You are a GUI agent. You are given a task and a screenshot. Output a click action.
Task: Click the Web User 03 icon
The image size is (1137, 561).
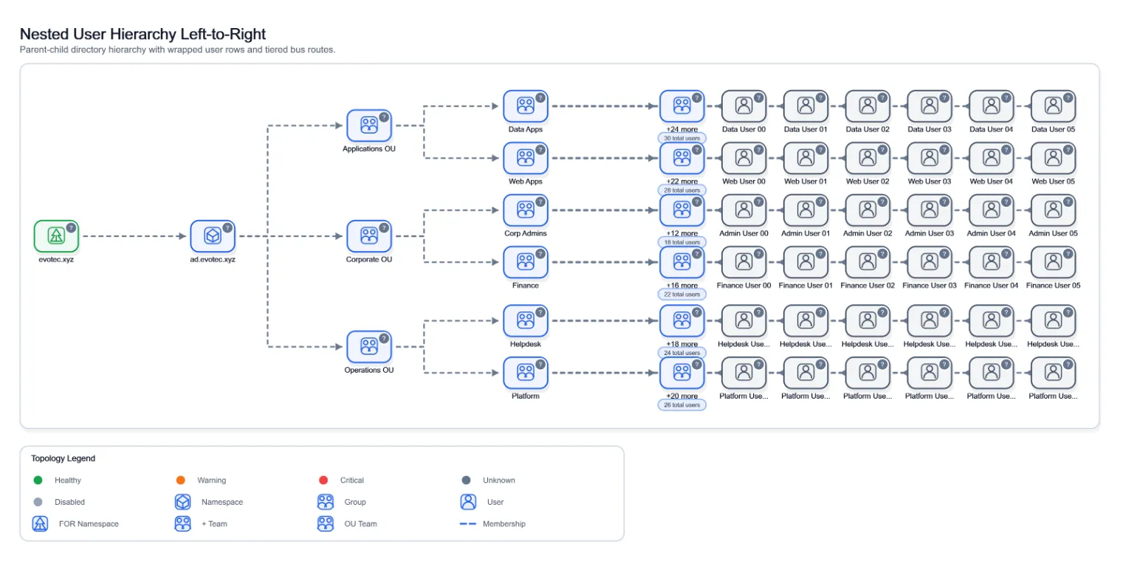930,158
